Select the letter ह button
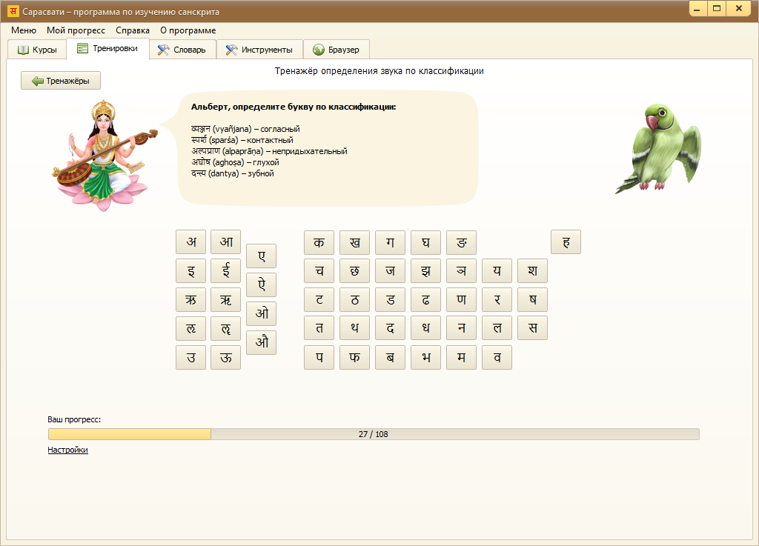The width and height of the screenshot is (759, 546). click(566, 242)
